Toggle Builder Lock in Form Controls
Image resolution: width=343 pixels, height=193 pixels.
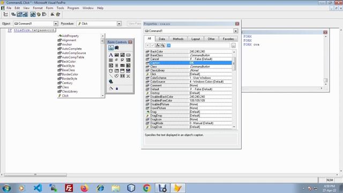[111, 88]
